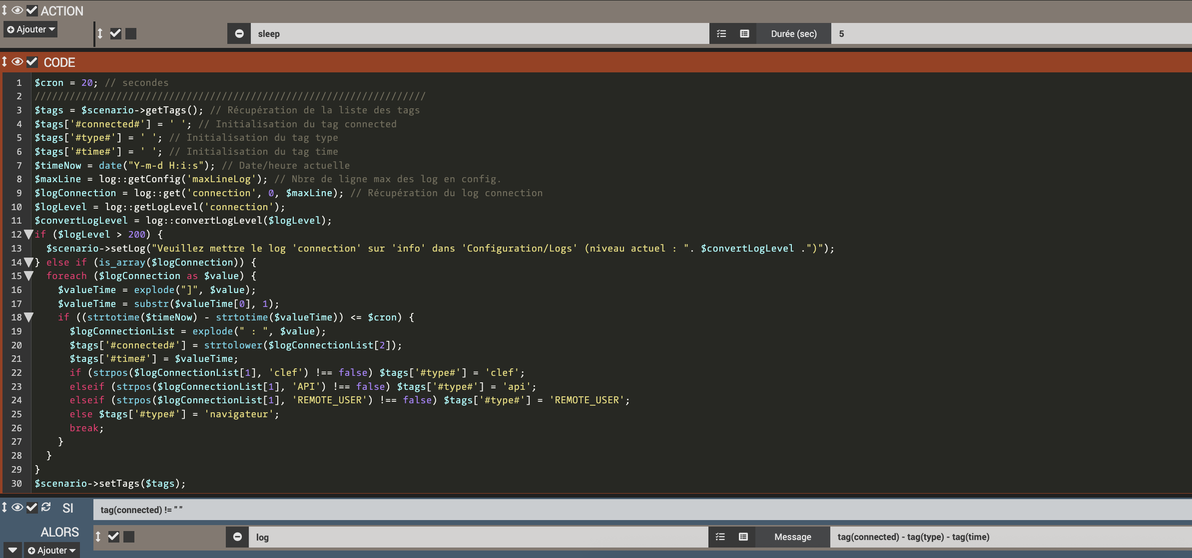Click the caret button left of lower Ajouter
The image size is (1192, 558).
click(12, 551)
